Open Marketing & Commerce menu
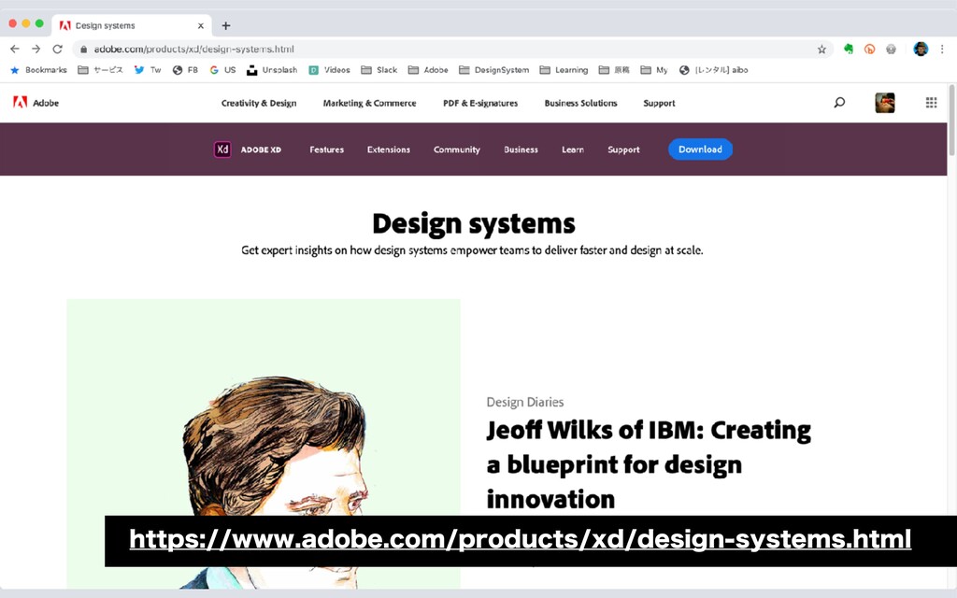The image size is (957, 598). (x=369, y=103)
